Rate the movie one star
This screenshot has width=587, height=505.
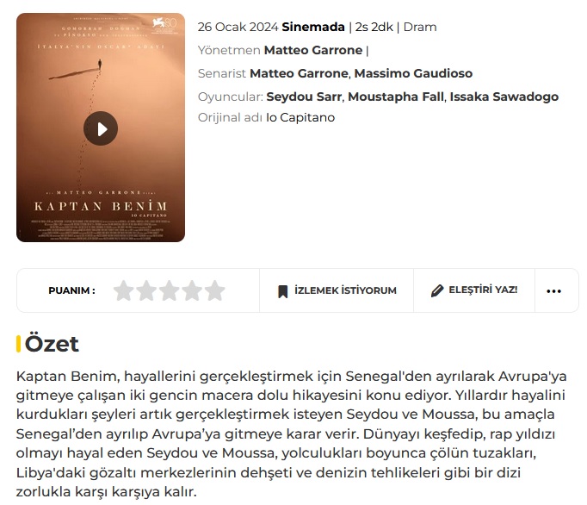point(124,290)
